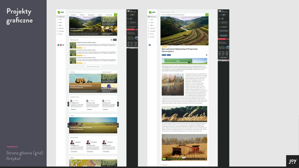This screenshot has width=299, height=168.
Task: Switch article list to grid view
Action: click(x=112, y=40)
